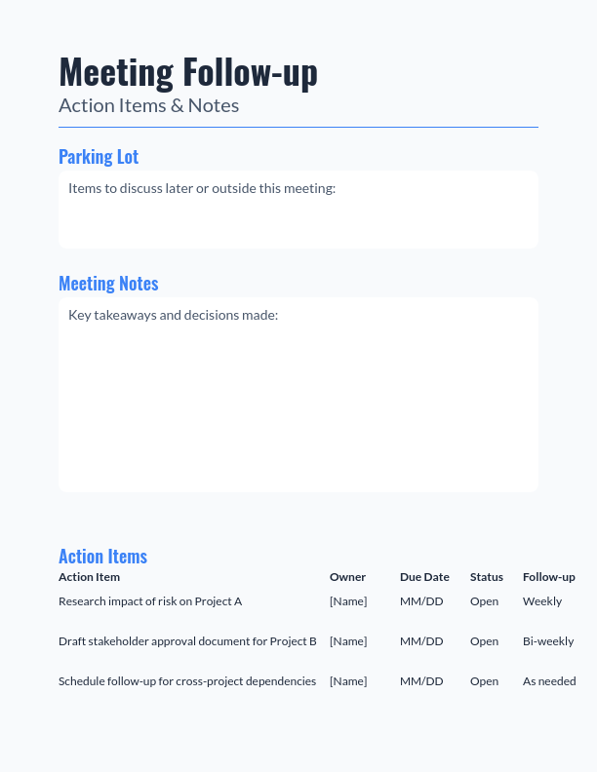Click the owner [Name] field for Research row
Image resolution: width=597 pixels, height=772 pixels.
tap(348, 601)
